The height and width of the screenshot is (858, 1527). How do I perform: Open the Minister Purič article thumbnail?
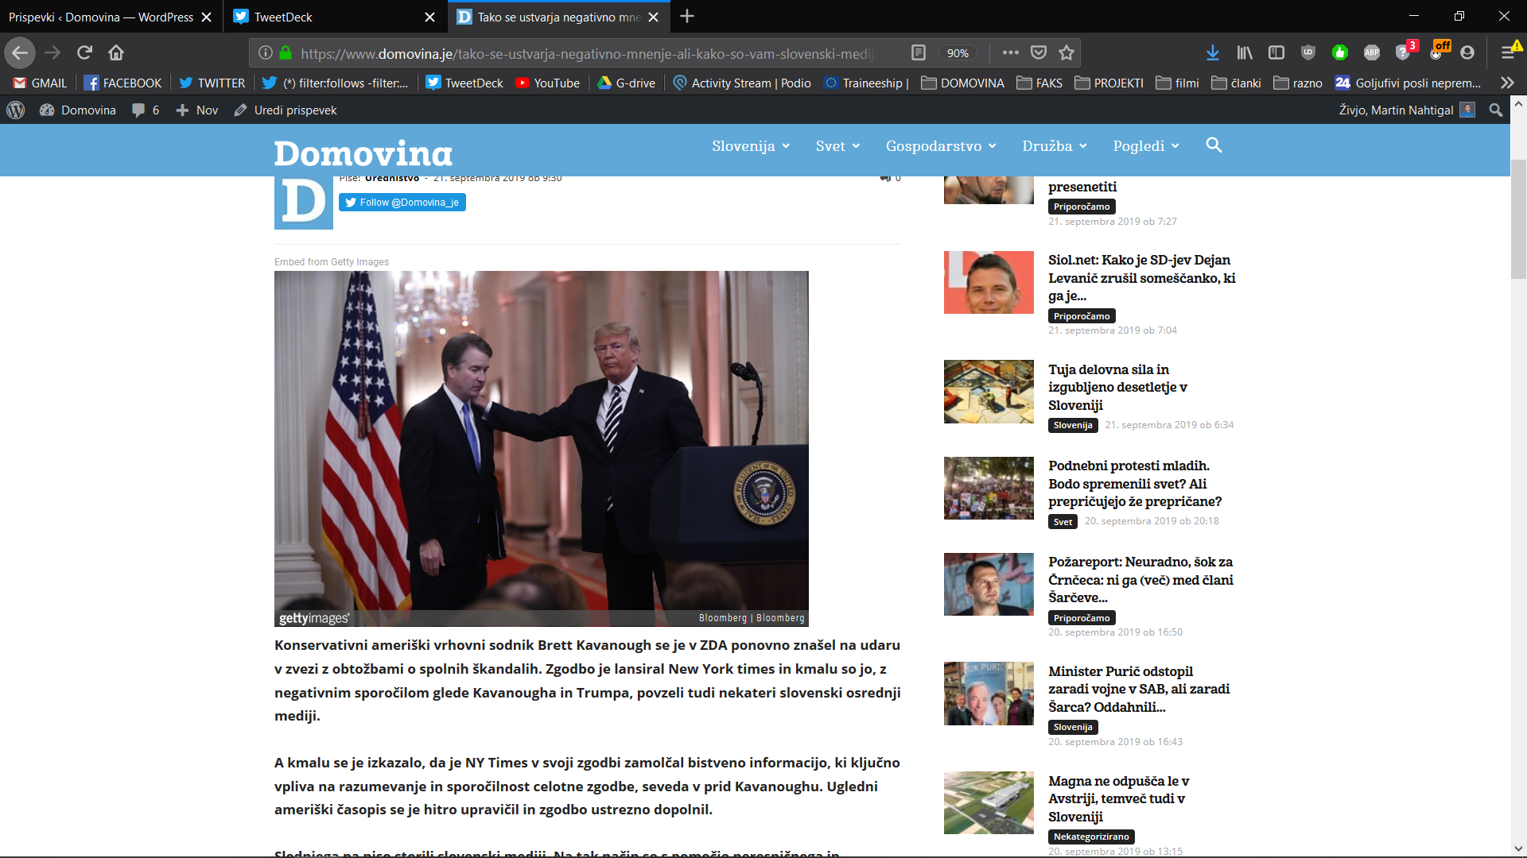[989, 693]
